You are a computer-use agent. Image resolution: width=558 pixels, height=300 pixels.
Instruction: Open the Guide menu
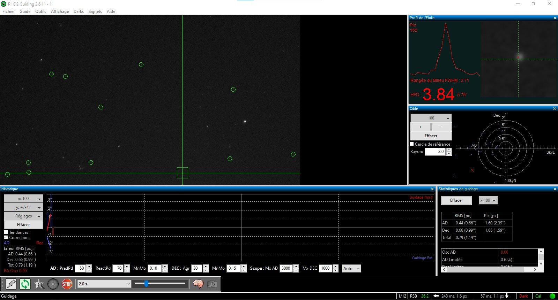pos(25,11)
